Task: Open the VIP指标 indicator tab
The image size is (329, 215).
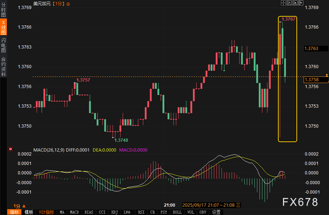Action: pos(46,212)
